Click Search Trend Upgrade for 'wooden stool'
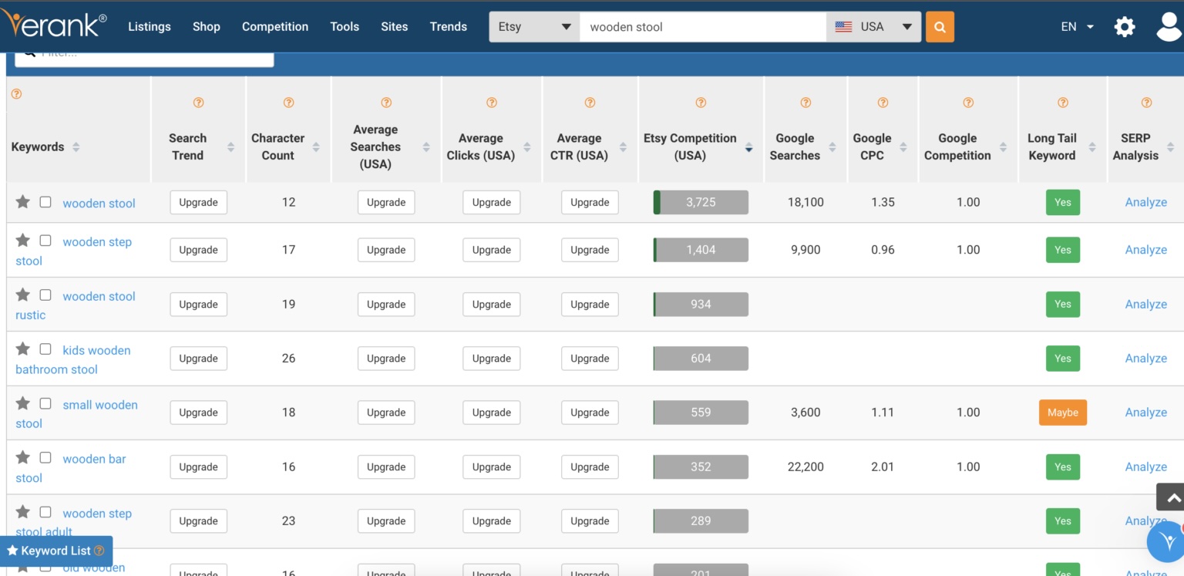Image resolution: width=1184 pixels, height=576 pixels. coord(198,203)
